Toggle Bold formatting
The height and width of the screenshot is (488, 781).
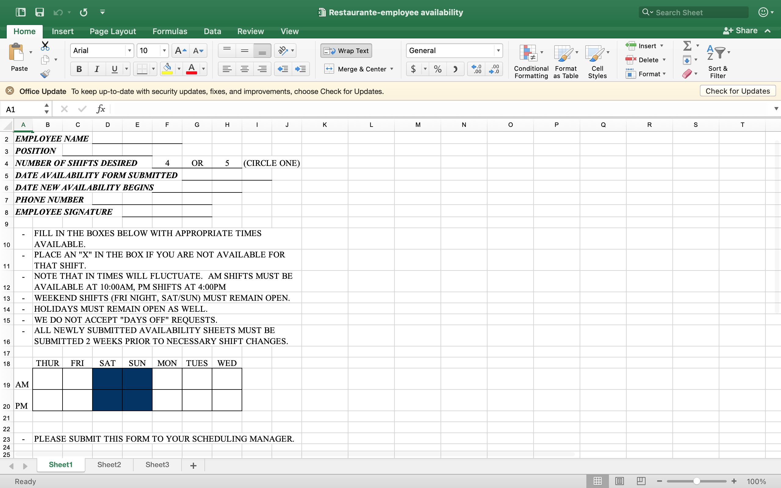[79, 69]
